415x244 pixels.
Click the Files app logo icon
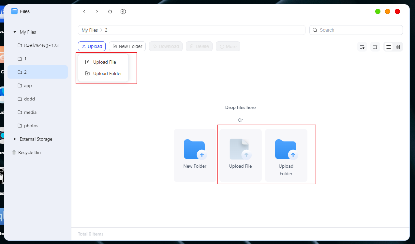click(14, 11)
